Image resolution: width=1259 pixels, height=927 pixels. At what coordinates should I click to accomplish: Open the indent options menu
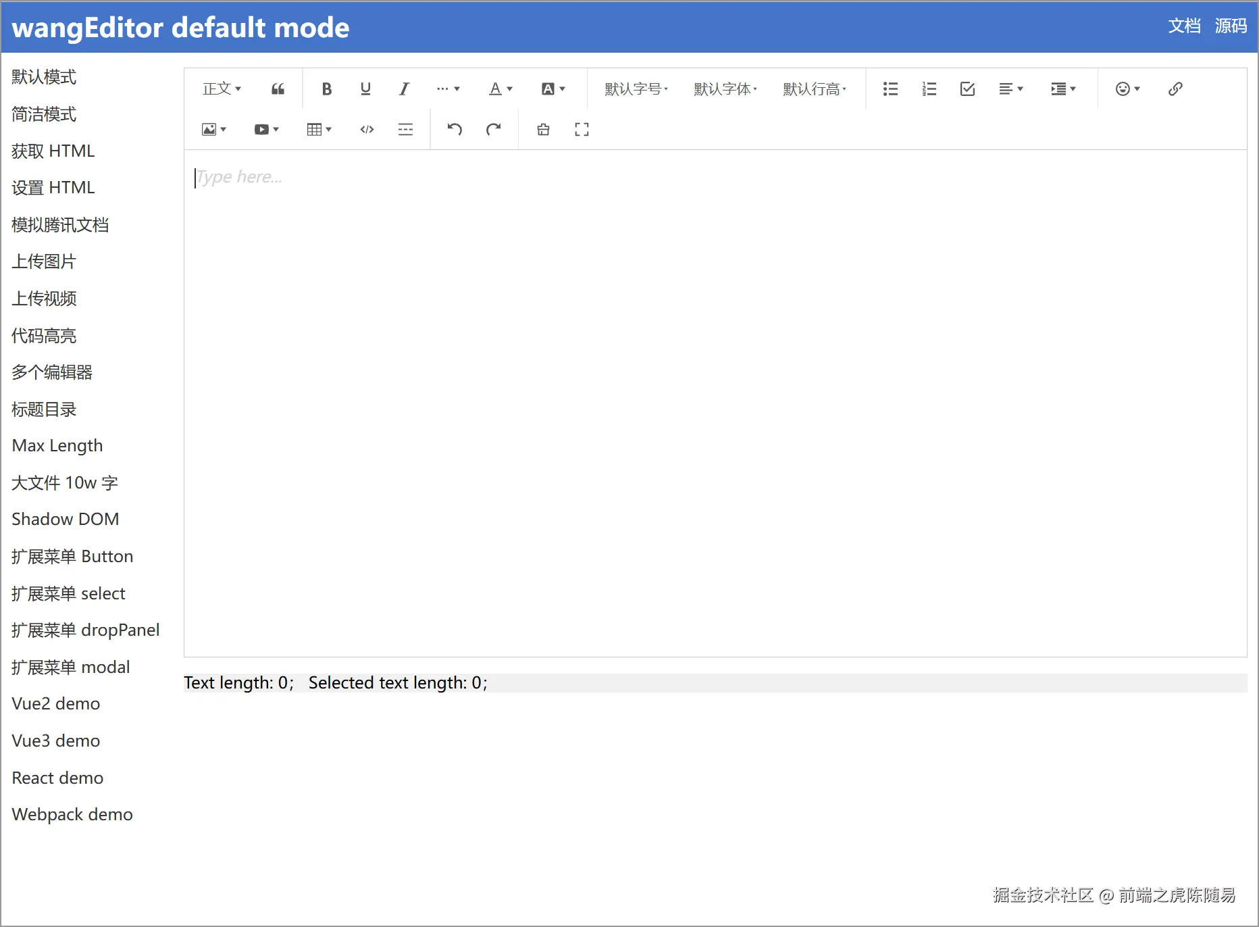1063,89
